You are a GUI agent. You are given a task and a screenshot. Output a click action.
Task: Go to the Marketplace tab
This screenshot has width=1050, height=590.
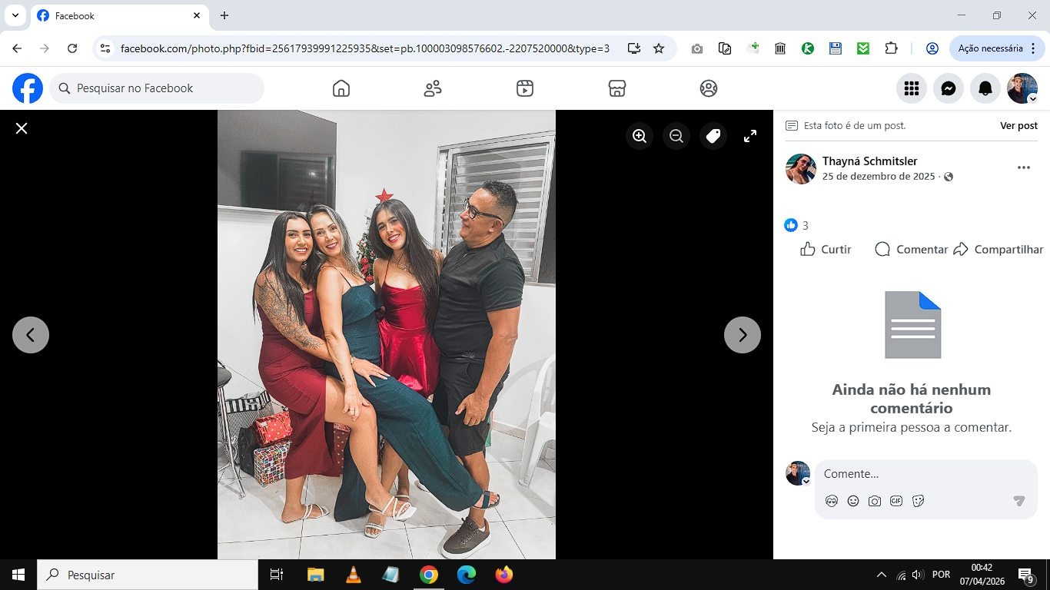pos(616,89)
